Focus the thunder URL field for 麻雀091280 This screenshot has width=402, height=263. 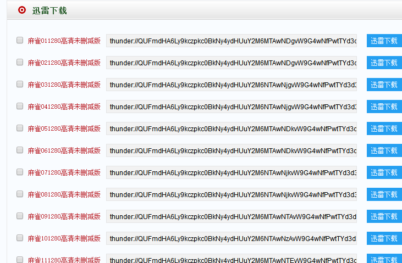point(232,216)
